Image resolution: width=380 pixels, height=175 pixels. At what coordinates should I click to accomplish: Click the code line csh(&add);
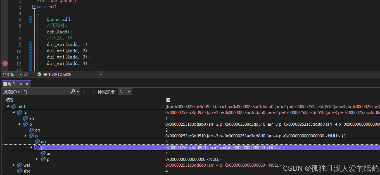click(x=60, y=32)
